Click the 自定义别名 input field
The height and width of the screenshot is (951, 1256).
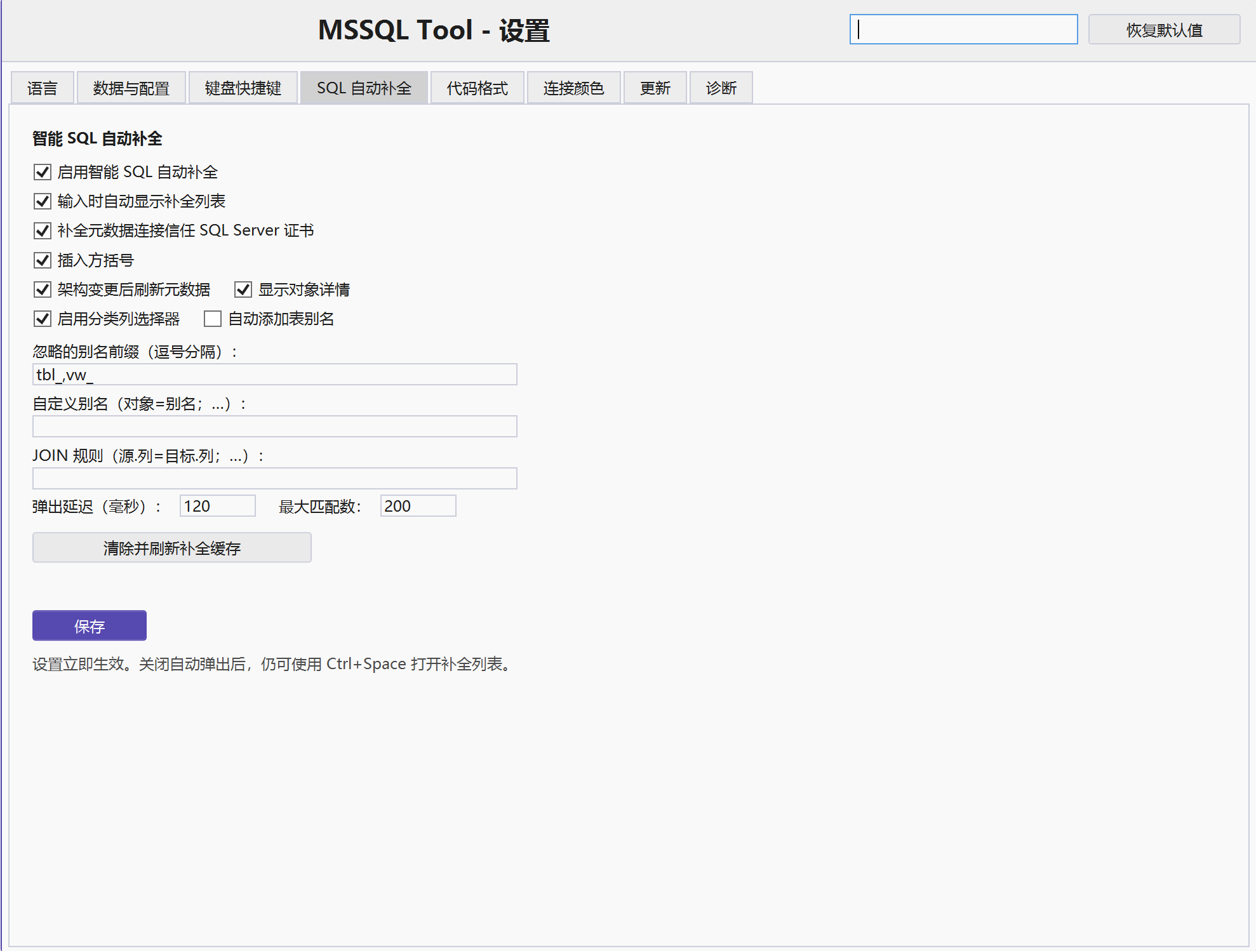(x=275, y=427)
